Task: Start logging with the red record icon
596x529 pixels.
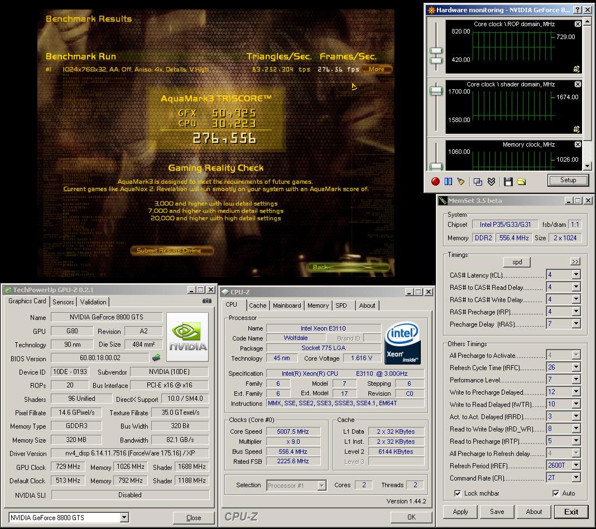Action: [x=436, y=182]
